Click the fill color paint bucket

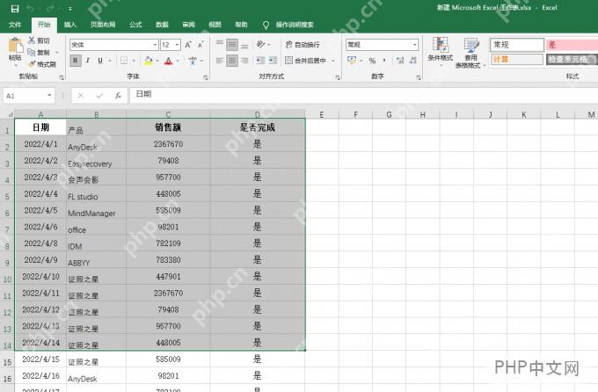149,61
